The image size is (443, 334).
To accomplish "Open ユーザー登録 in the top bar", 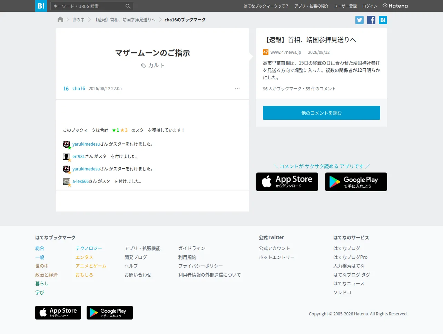I will coord(345,6).
